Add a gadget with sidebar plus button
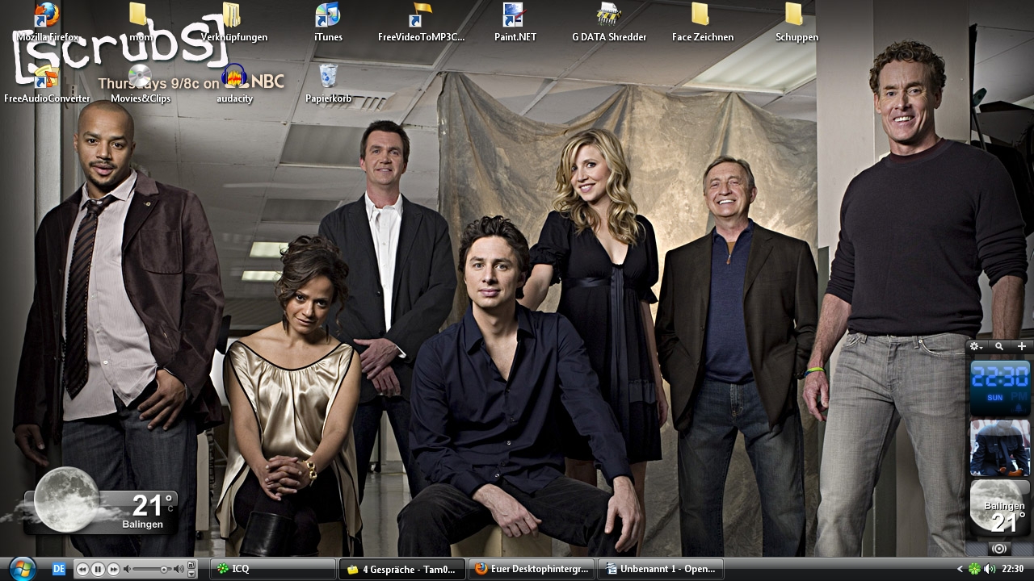Image resolution: width=1034 pixels, height=581 pixels. click(x=1022, y=346)
